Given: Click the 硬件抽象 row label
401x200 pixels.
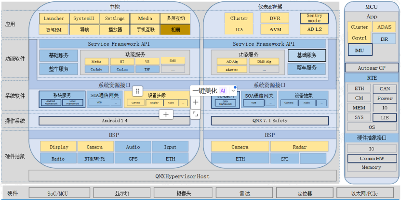Looking at the screenshot, I should (x=15, y=156).
